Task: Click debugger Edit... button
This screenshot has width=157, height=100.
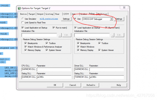Action: (x=120, y=35)
